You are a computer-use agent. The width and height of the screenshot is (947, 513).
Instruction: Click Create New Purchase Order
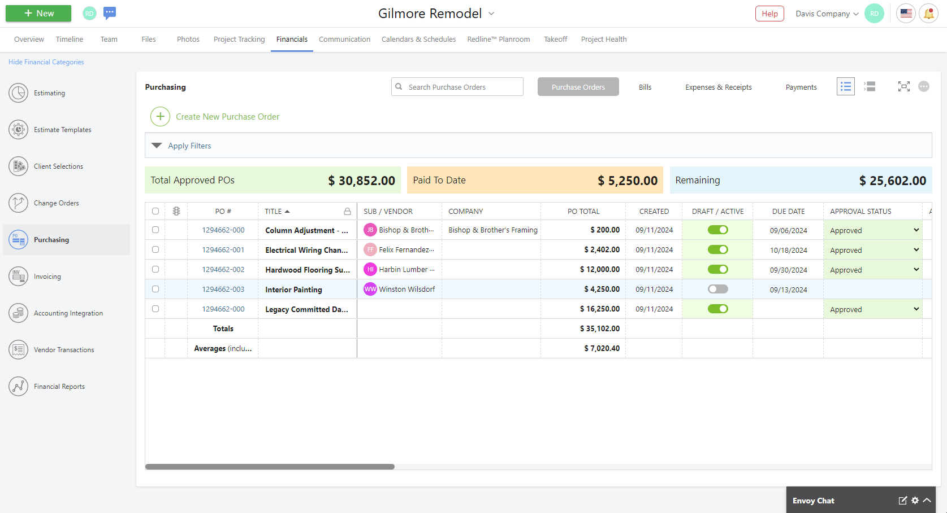pyautogui.click(x=228, y=116)
